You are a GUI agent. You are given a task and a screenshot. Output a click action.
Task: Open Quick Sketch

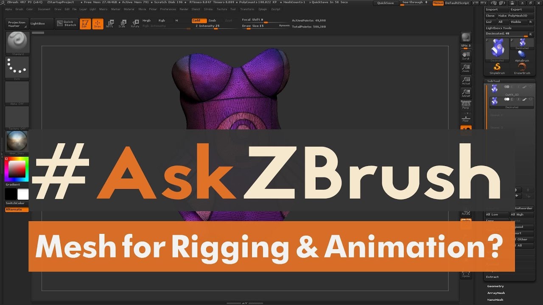point(66,24)
